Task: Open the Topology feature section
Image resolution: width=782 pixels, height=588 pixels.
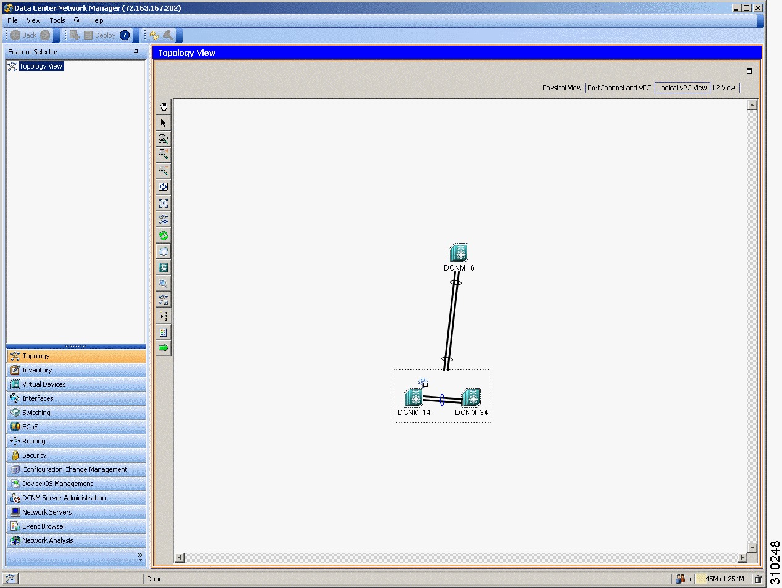Action: tap(77, 356)
